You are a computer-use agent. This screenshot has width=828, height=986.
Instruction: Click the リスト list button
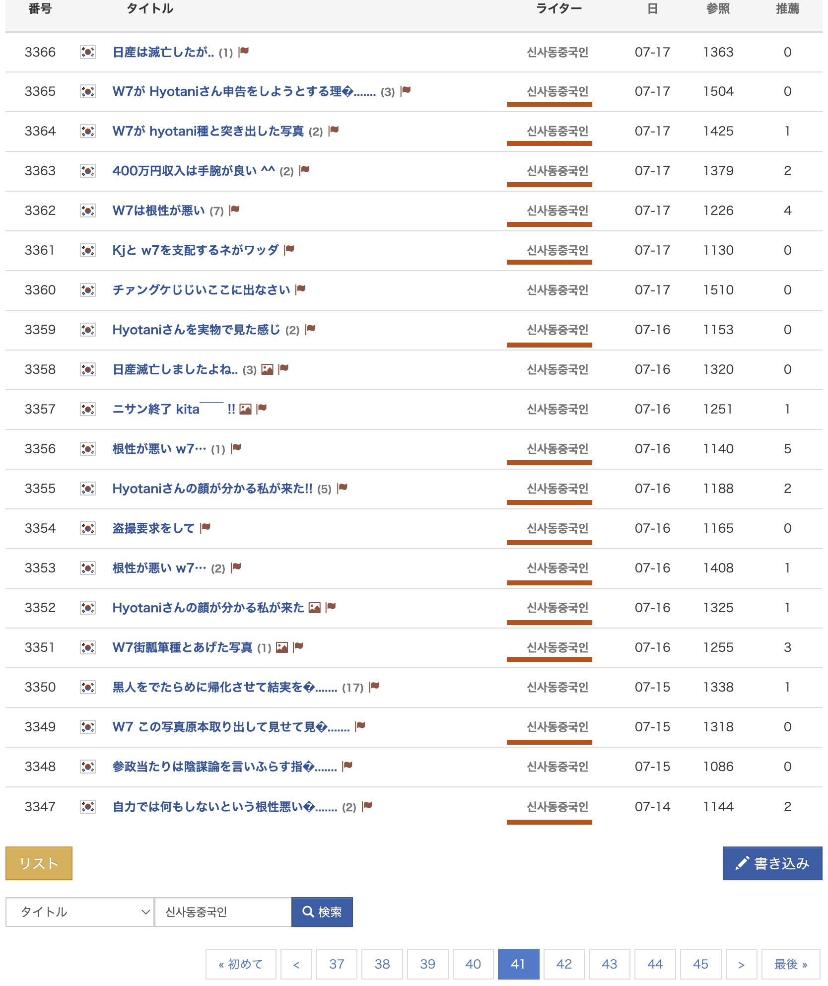[x=39, y=863]
